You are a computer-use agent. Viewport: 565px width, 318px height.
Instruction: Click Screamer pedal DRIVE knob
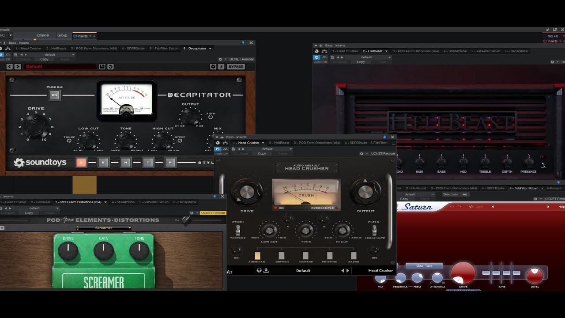click(68, 251)
